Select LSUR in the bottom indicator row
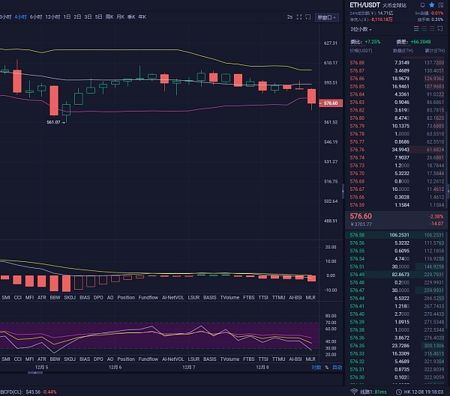This screenshot has width=450, height=396. click(x=193, y=359)
